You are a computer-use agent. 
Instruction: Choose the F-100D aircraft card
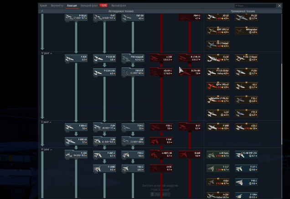(104, 168)
